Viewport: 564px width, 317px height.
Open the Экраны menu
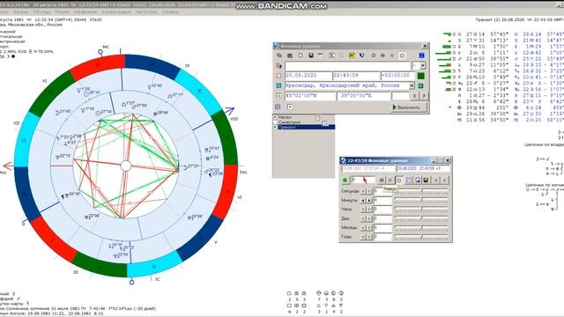coord(20,11)
